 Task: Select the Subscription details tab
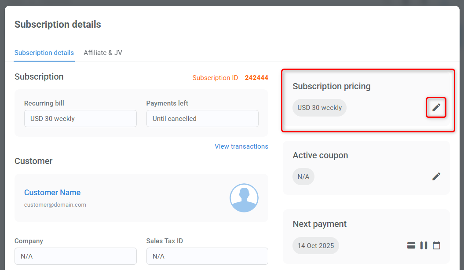[x=44, y=52]
